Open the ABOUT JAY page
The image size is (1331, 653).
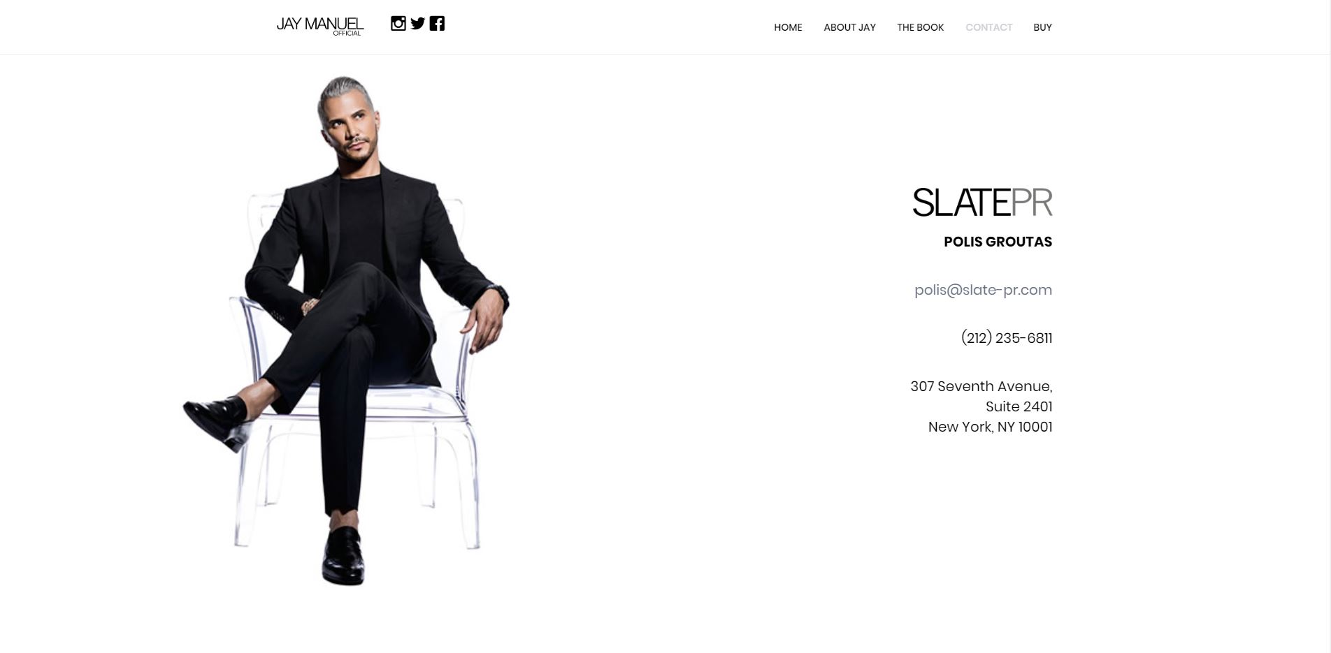[849, 27]
